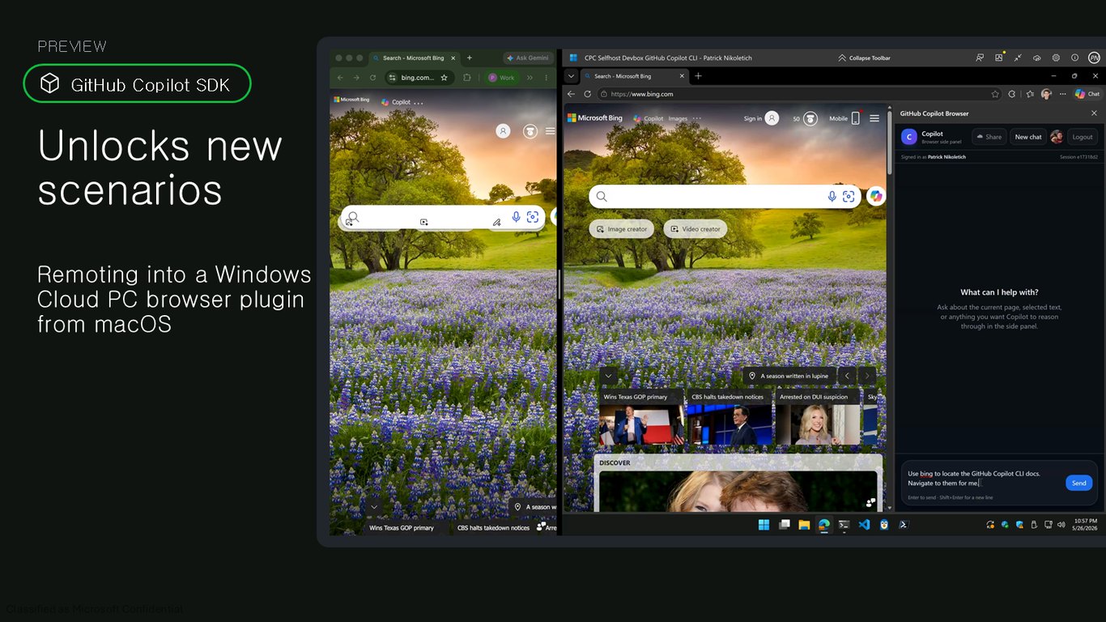Go back in the Chrome window
Viewport: 1106px width, 622px height.
(340, 78)
